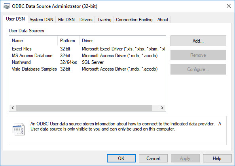235x166 pixels.
Task: Switch to Connection Pooling tab
Action: click(x=134, y=20)
